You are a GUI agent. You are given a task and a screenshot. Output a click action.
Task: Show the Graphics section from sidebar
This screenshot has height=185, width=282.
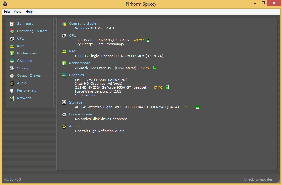coord(24,61)
